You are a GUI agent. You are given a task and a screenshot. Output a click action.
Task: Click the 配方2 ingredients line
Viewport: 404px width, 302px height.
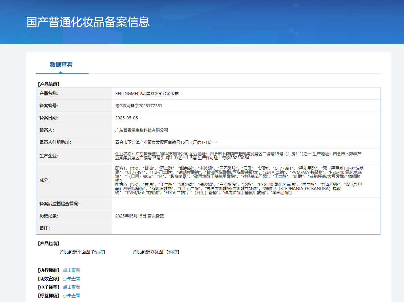(239, 189)
